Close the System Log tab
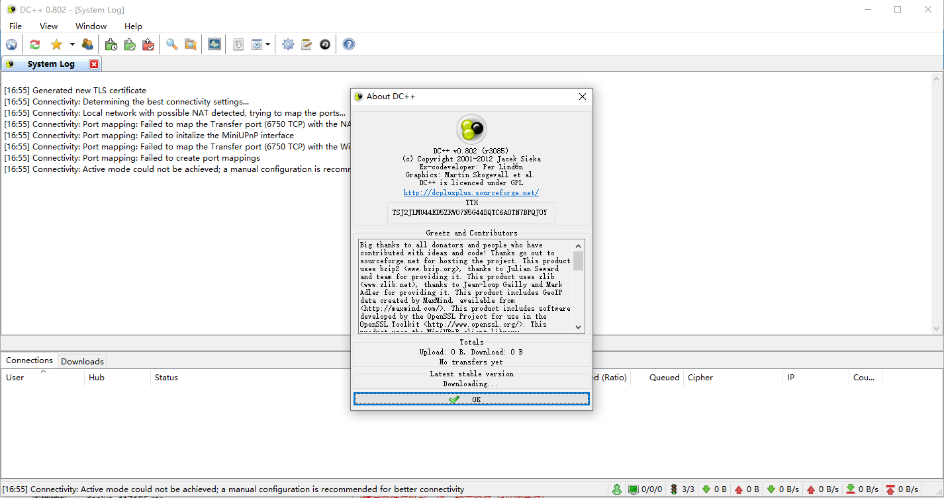 [94, 64]
